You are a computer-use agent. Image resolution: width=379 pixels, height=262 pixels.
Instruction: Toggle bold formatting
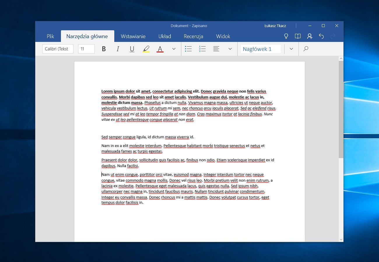(x=104, y=49)
